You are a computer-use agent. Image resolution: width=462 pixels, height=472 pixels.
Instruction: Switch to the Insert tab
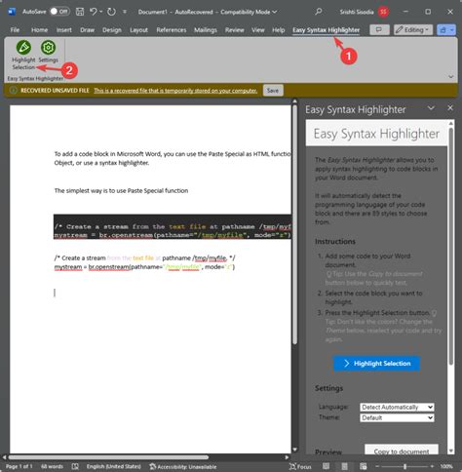point(64,30)
